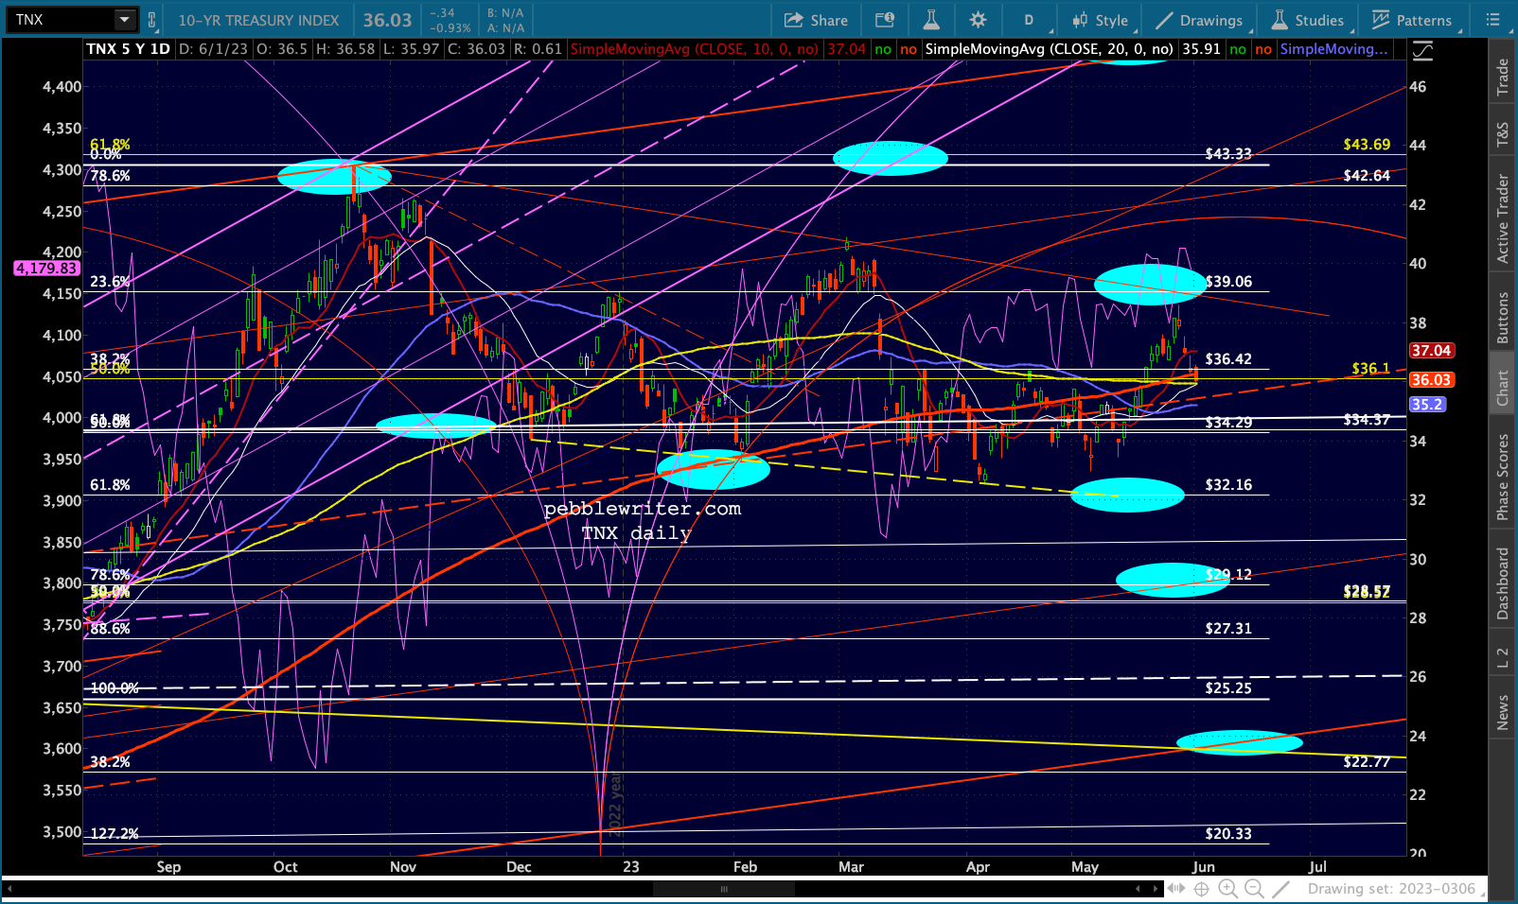Click the $20.33 price level label

(x=1228, y=834)
